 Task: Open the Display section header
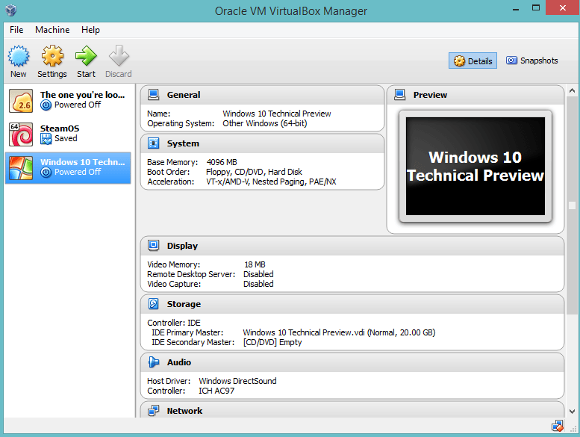(x=352, y=246)
